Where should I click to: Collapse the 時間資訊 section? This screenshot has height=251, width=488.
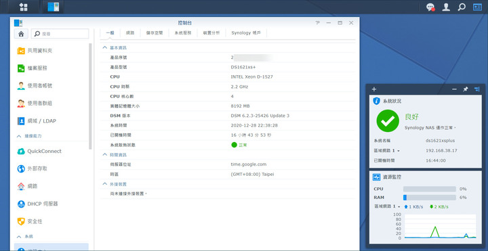coord(105,154)
